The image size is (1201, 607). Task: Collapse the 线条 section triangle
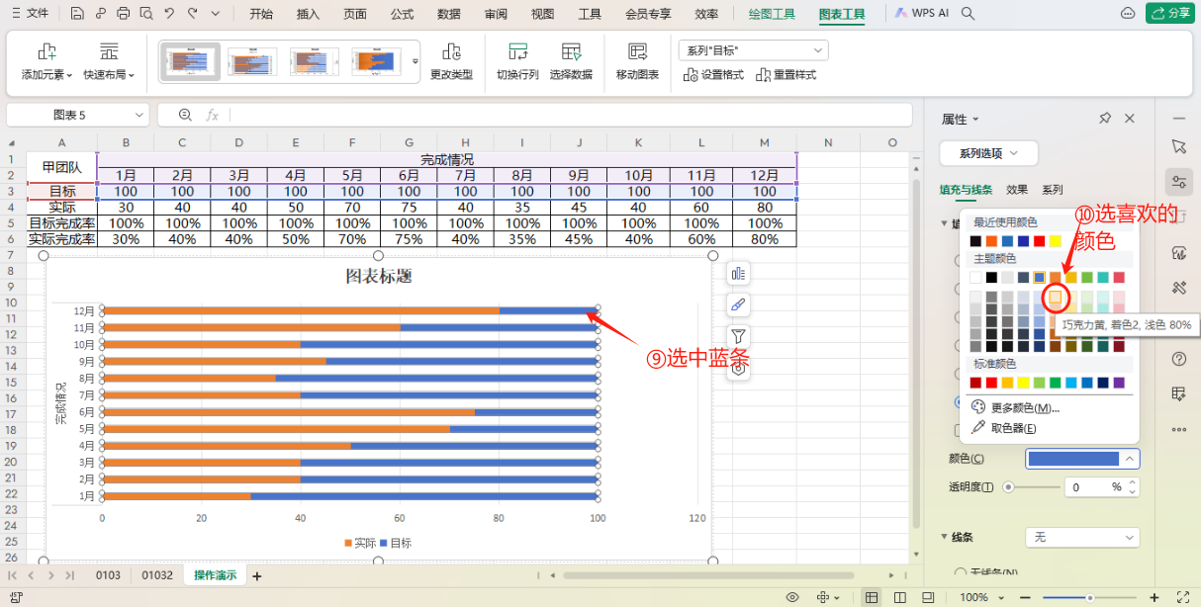coord(944,537)
